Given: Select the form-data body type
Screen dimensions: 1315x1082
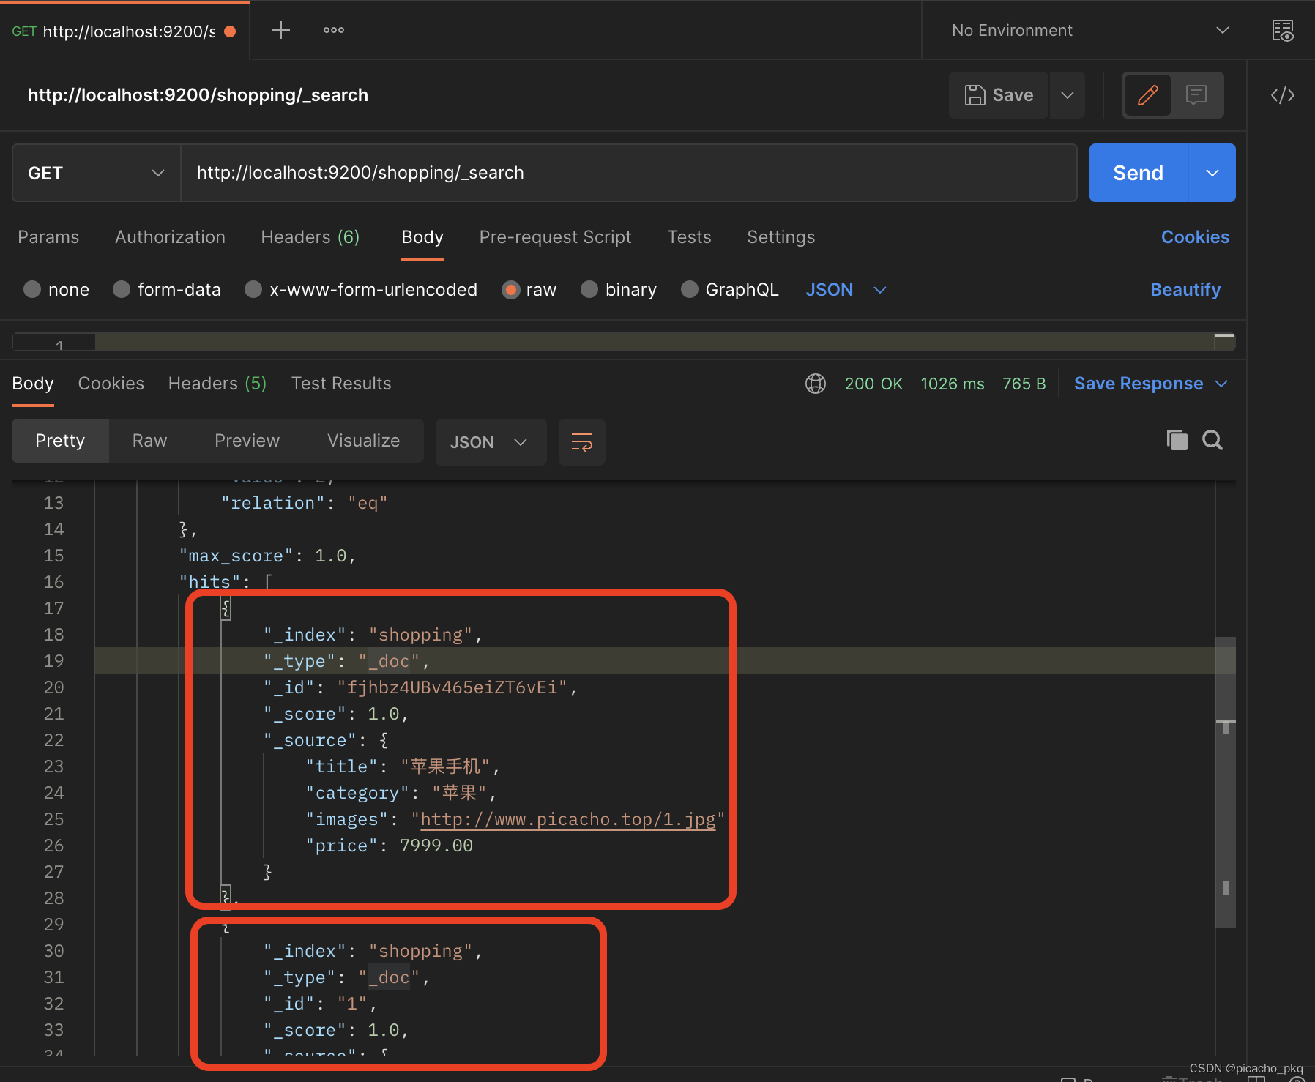Looking at the screenshot, I should pyautogui.click(x=122, y=290).
